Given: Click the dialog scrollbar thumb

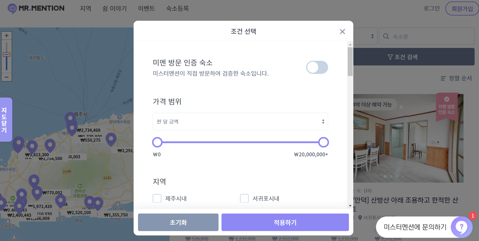Looking at the screenshot, I should [x=350, y=62].
